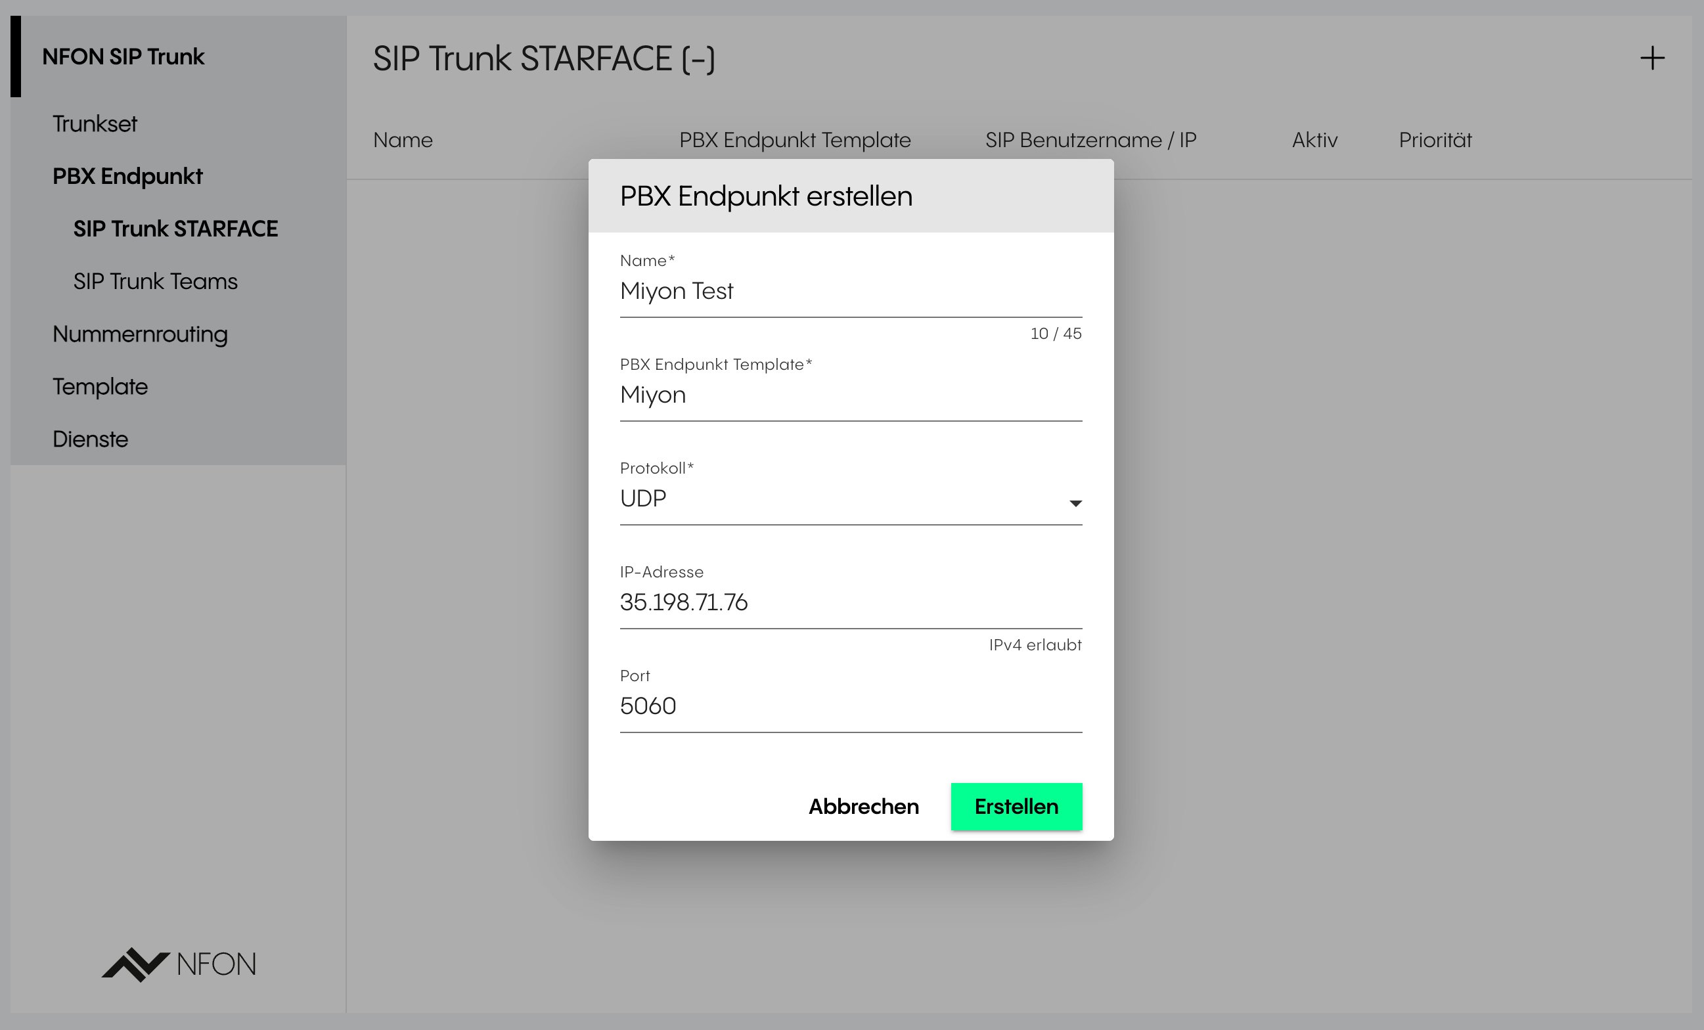The width and height of the screenshot is (1704, 1030).
Task: Go to Nummernrouting in the sidebar
Action: pyautogui.click(x=141, y=334)
